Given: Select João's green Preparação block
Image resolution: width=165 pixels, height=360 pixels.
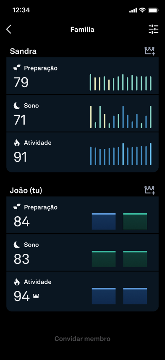Looking at the screenshot, I should tap(135, 222).
